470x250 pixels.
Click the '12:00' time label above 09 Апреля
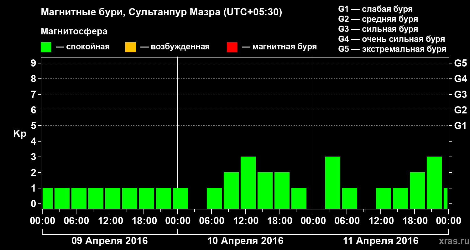pyautogui.click(x=110, y=221)
